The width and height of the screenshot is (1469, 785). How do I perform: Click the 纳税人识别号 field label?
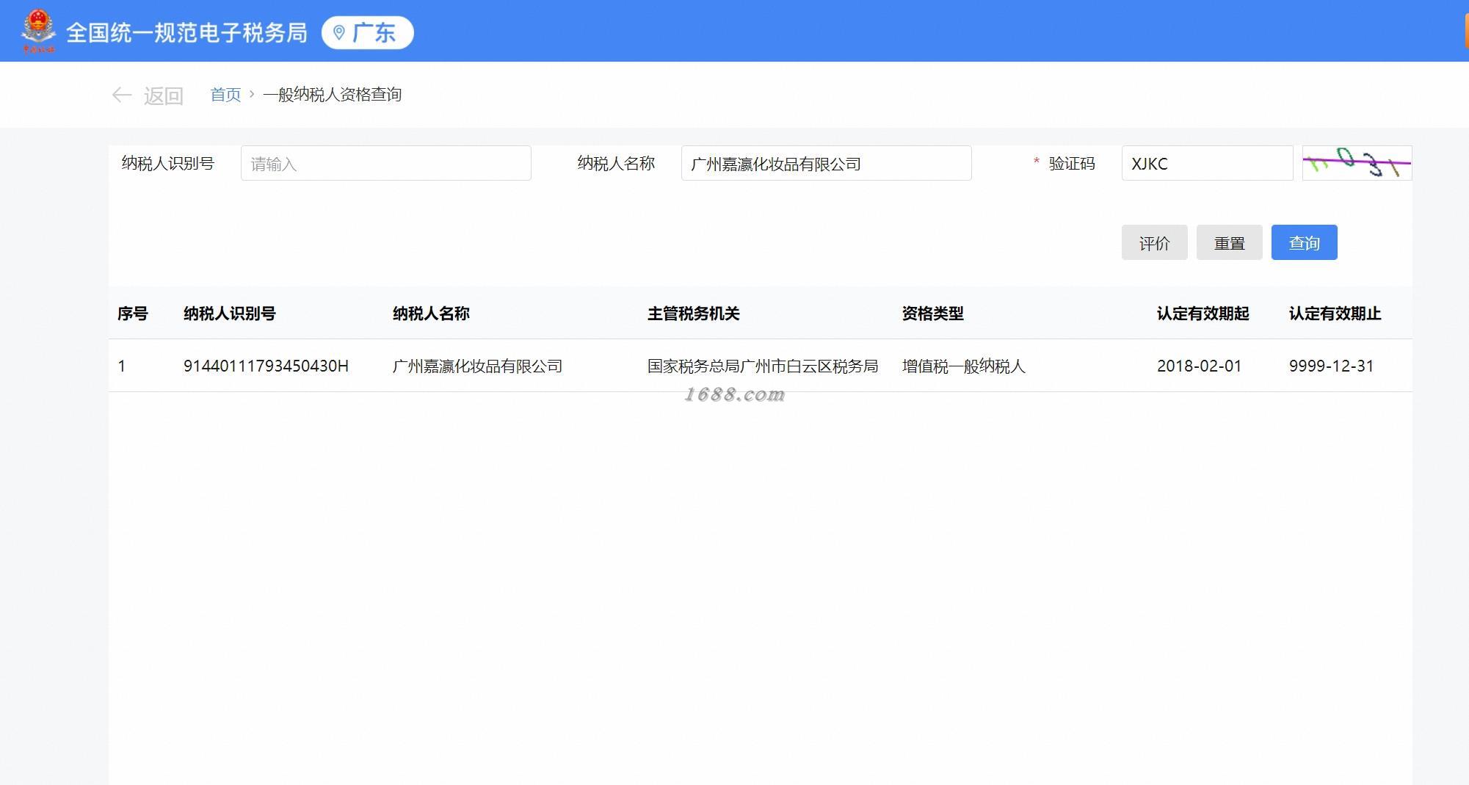pyautogui.click(x=168, y=163)
